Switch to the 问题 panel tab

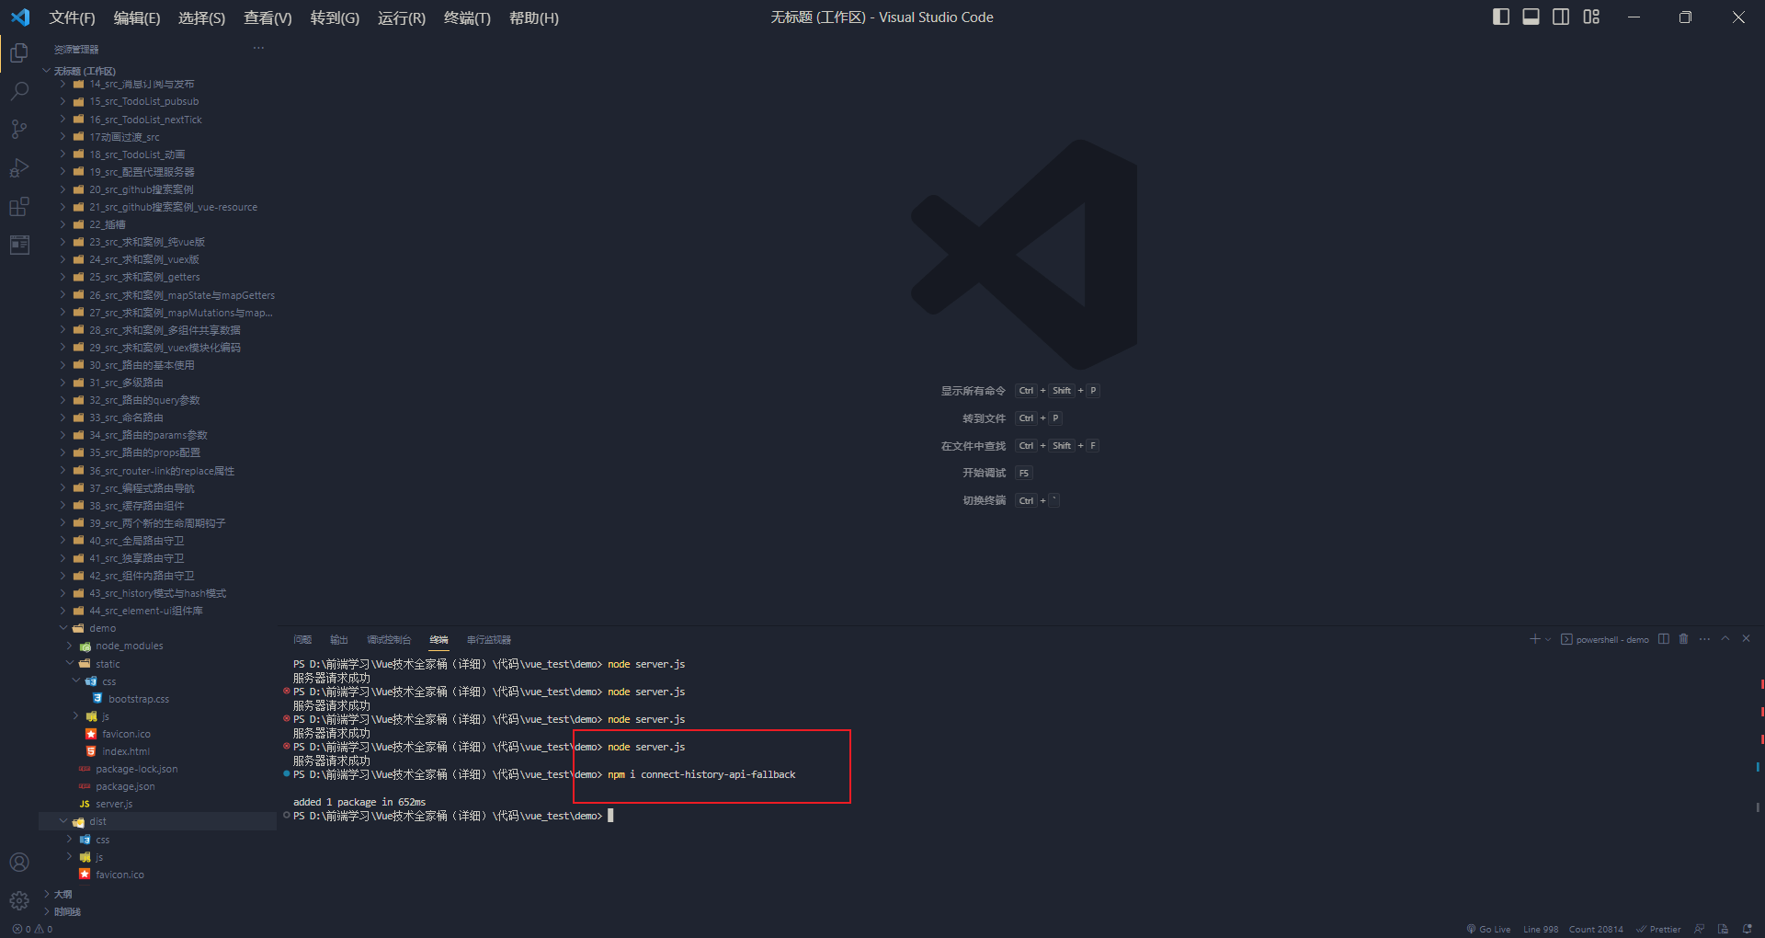(x=302, y=639)
